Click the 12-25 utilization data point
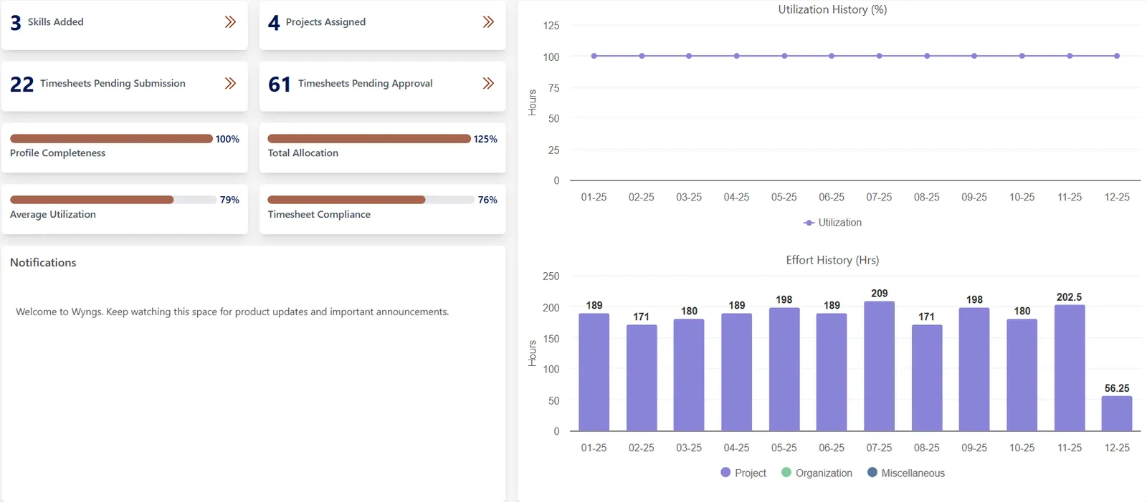Viewport: 1147px width, 502px height. [1117, 56]
